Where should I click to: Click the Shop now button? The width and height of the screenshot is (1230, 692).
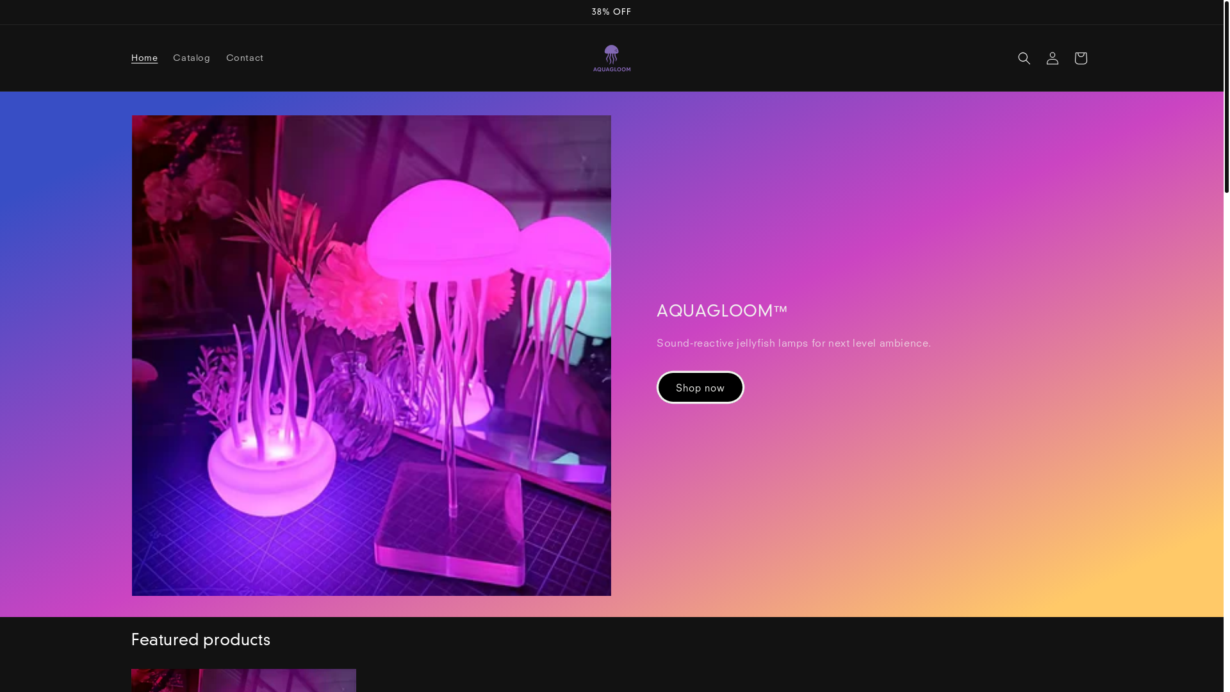point(700,388)
